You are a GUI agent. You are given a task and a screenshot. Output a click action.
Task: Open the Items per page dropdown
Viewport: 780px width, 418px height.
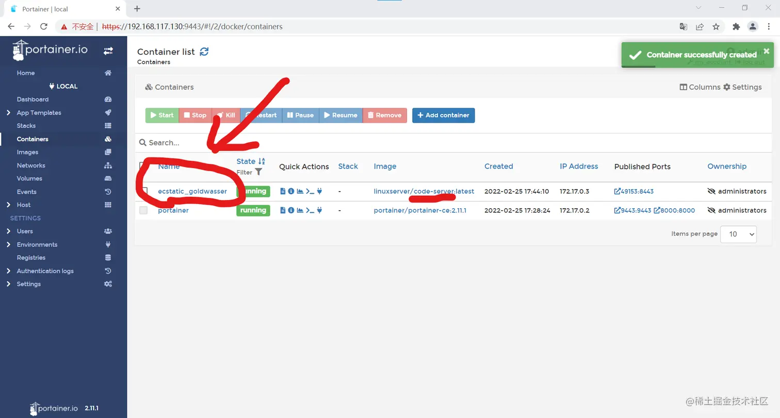point(738,234)
